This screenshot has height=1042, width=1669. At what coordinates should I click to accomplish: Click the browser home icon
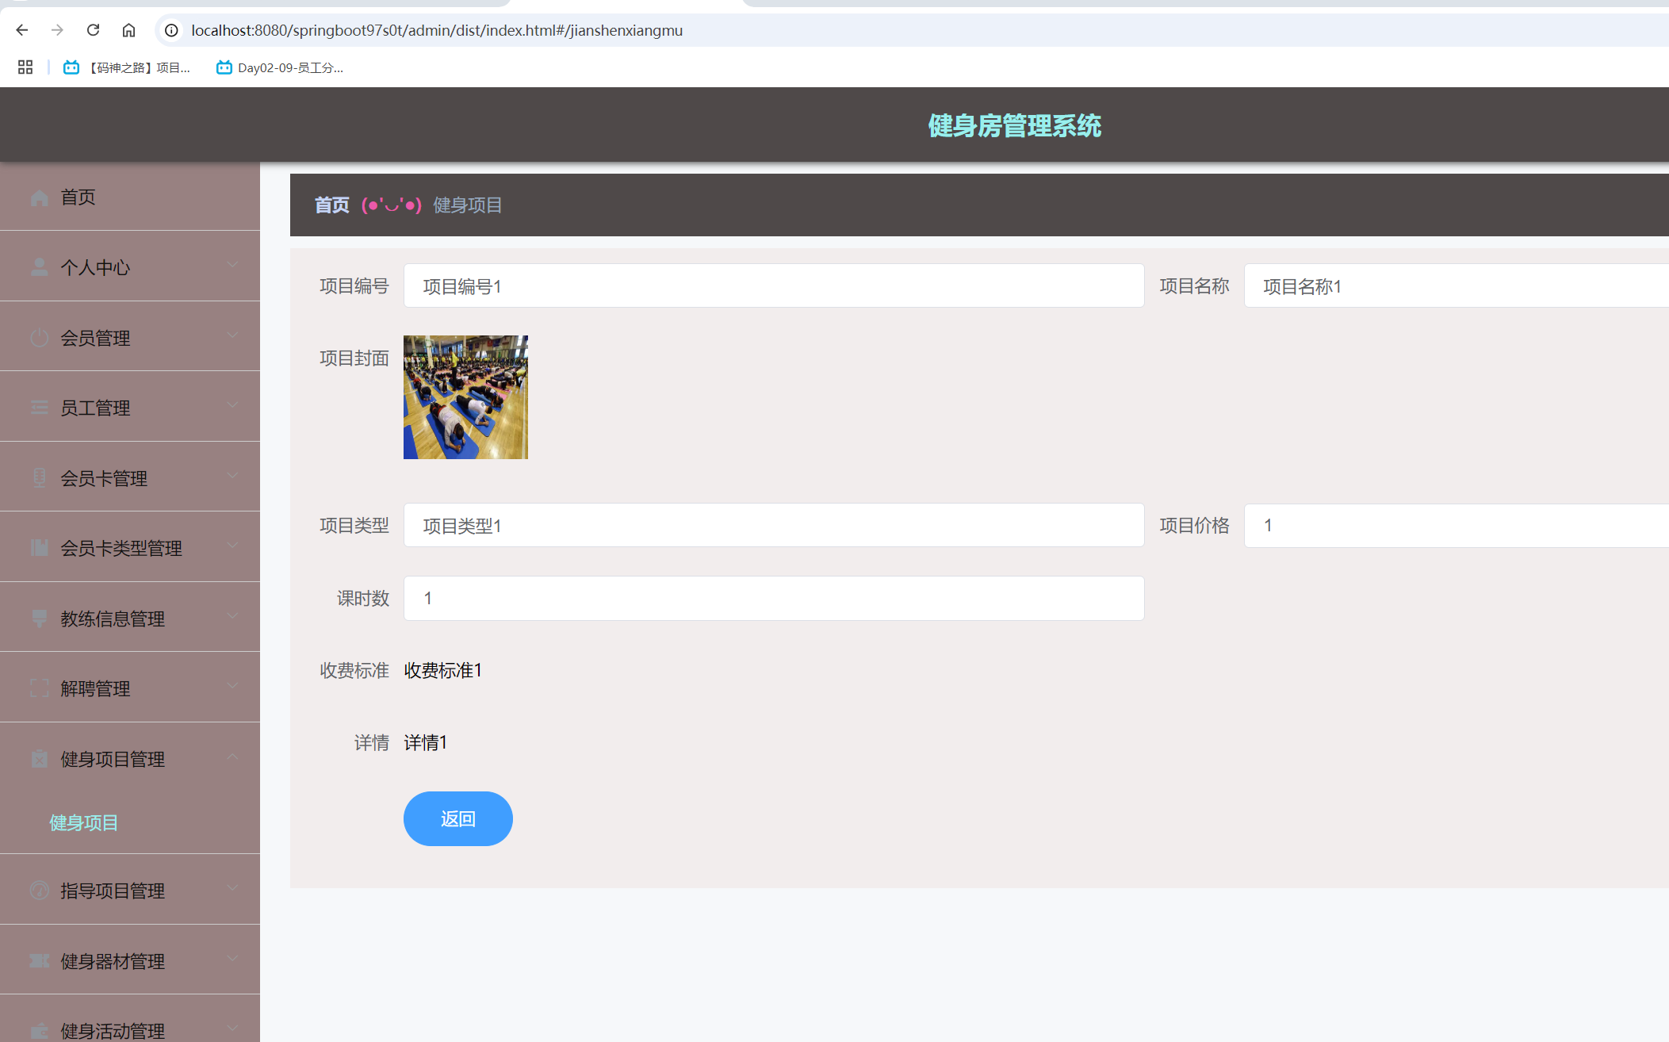128,30
